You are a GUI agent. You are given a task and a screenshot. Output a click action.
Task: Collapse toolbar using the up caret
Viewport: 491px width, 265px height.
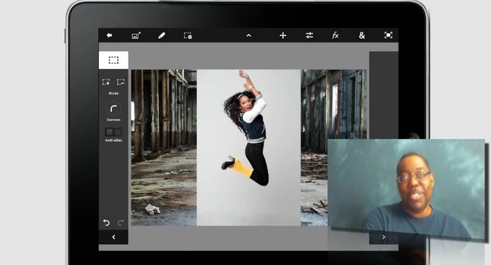coord(248,36)
